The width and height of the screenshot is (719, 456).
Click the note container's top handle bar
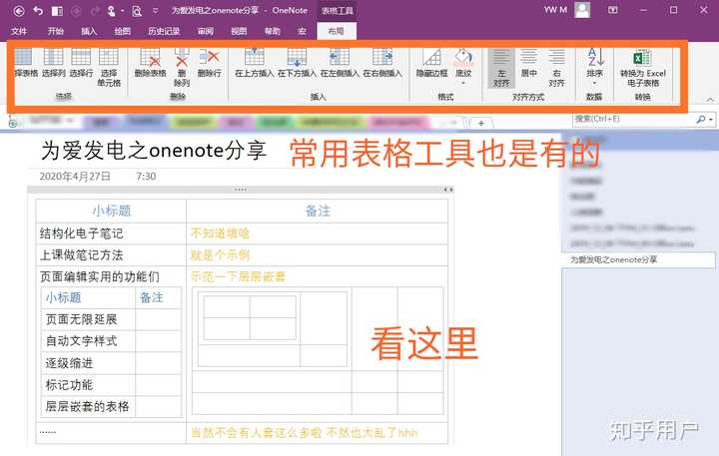click(x=241, y=190)
